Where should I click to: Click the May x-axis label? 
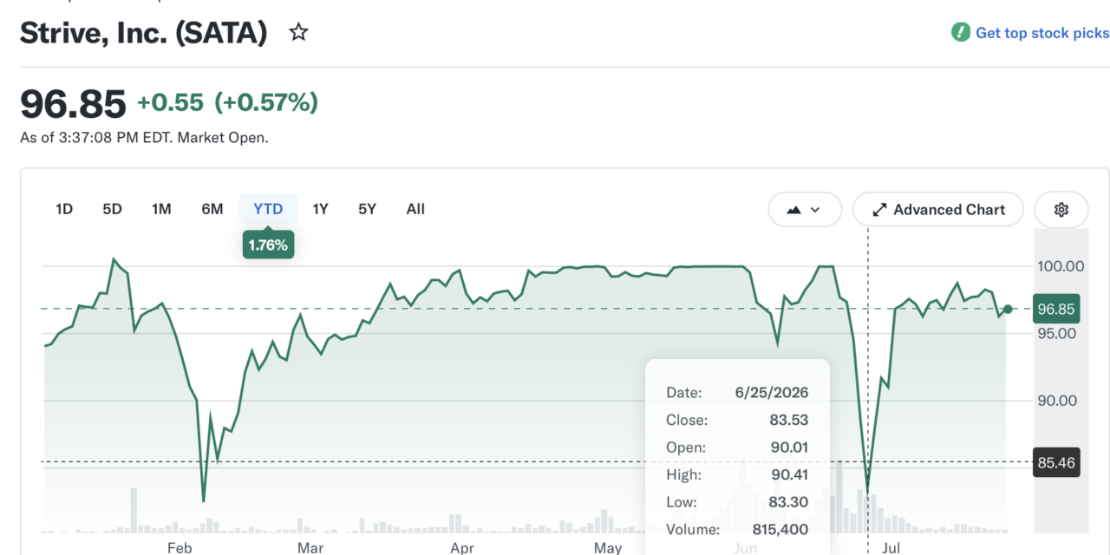[608, 548]
